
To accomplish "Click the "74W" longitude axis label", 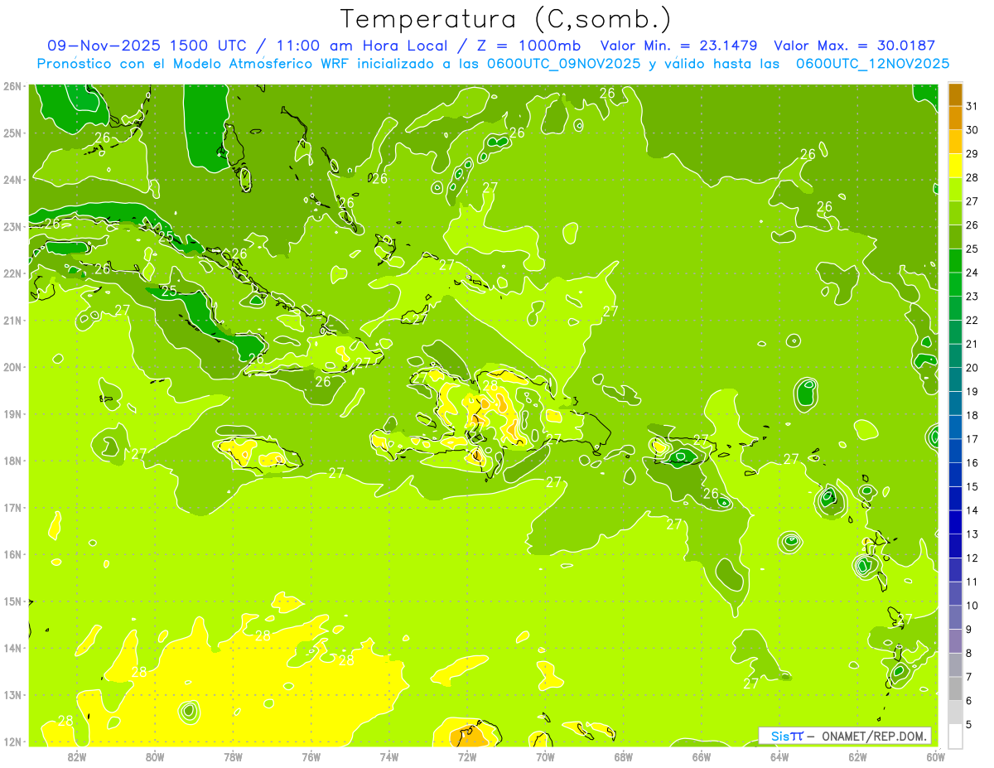I will coord(388,756).
